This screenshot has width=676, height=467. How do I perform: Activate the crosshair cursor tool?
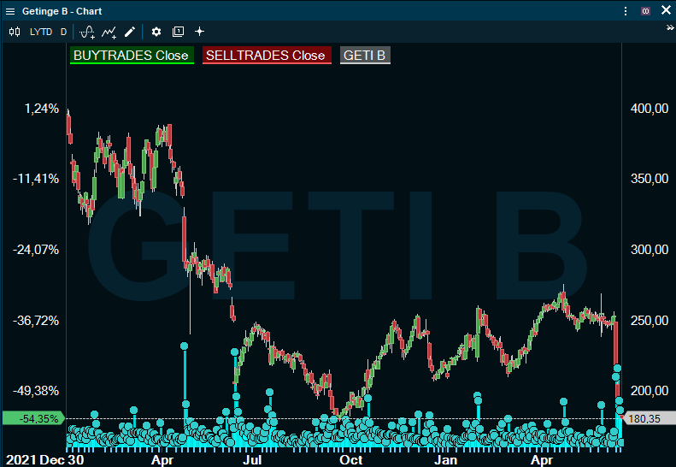tap(199, 32)
